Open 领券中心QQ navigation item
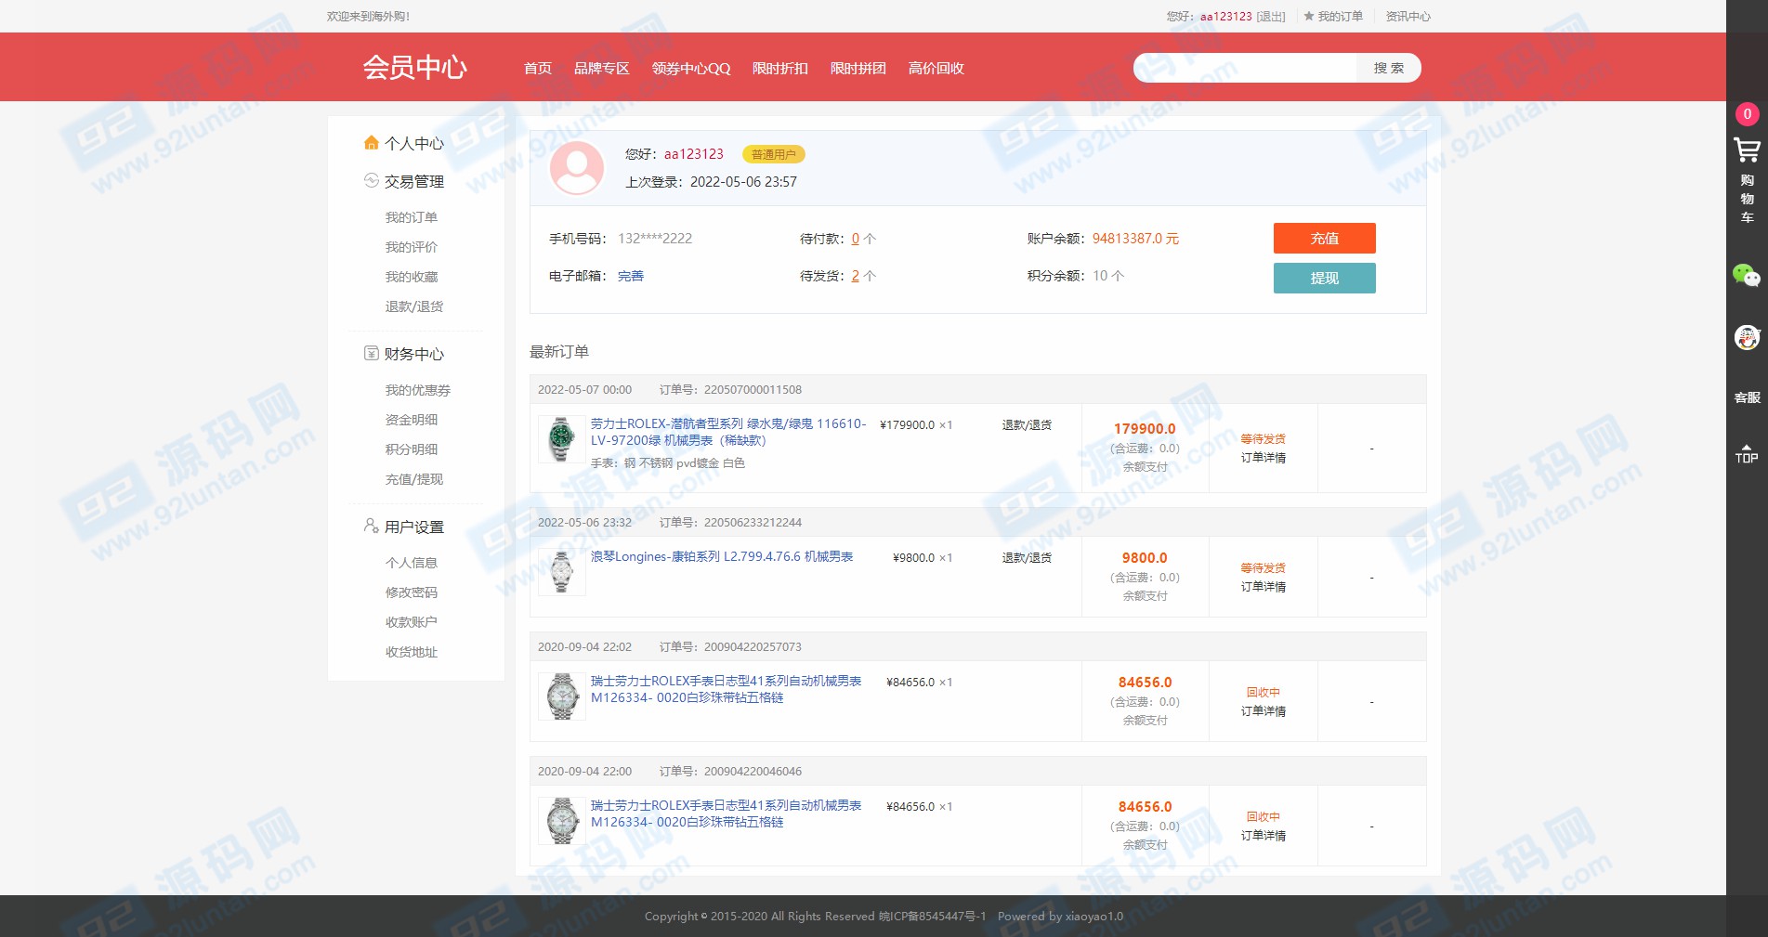 691,68
